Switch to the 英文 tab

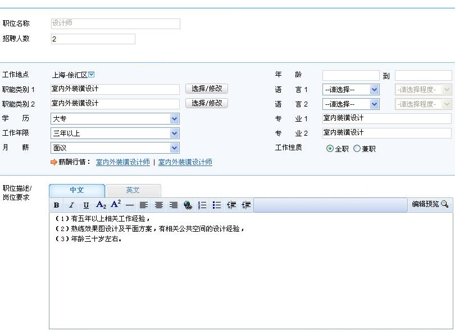133,191
